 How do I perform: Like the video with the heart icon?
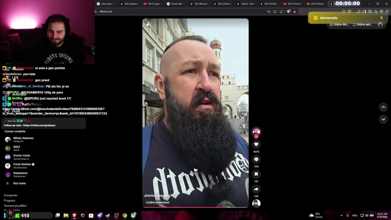coord(256,144)
